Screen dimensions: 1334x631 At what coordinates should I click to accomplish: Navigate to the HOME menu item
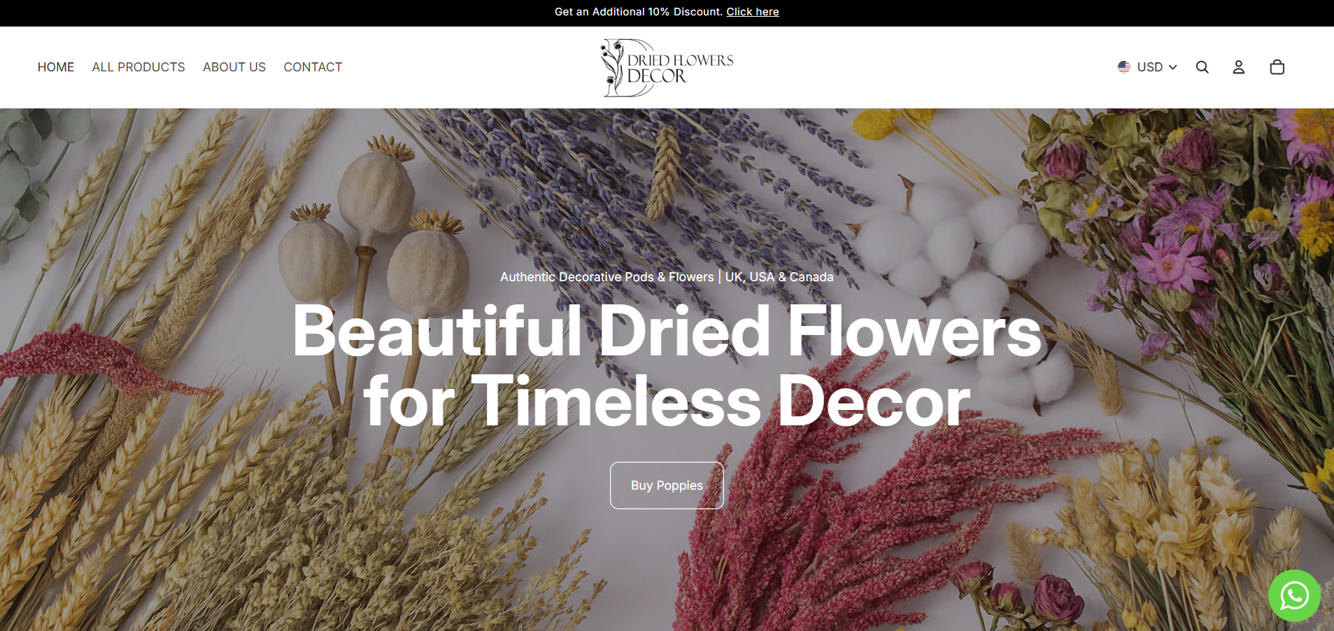[x=55, y=66]
